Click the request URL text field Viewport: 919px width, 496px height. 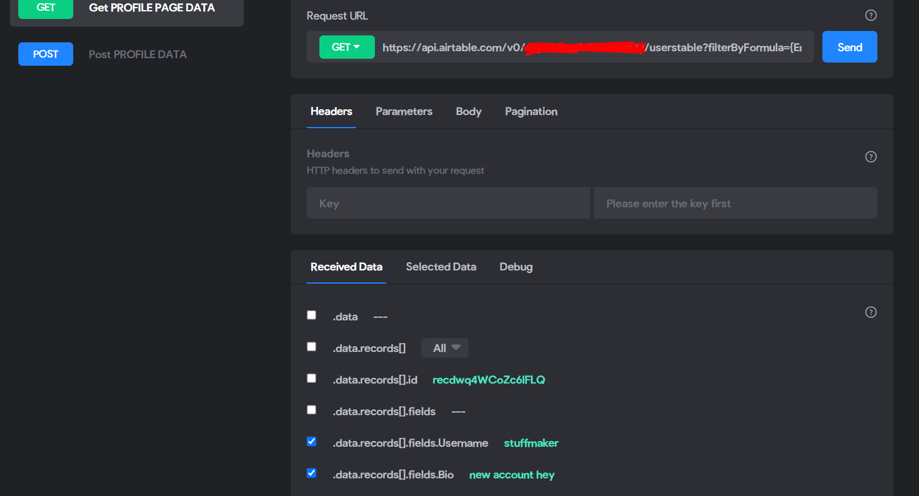coord(592,47)
